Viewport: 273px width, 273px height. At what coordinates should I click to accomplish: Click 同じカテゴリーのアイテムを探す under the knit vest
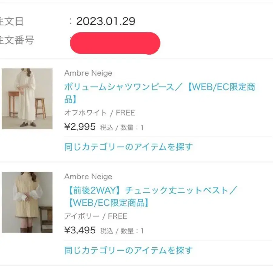(129, 250)
